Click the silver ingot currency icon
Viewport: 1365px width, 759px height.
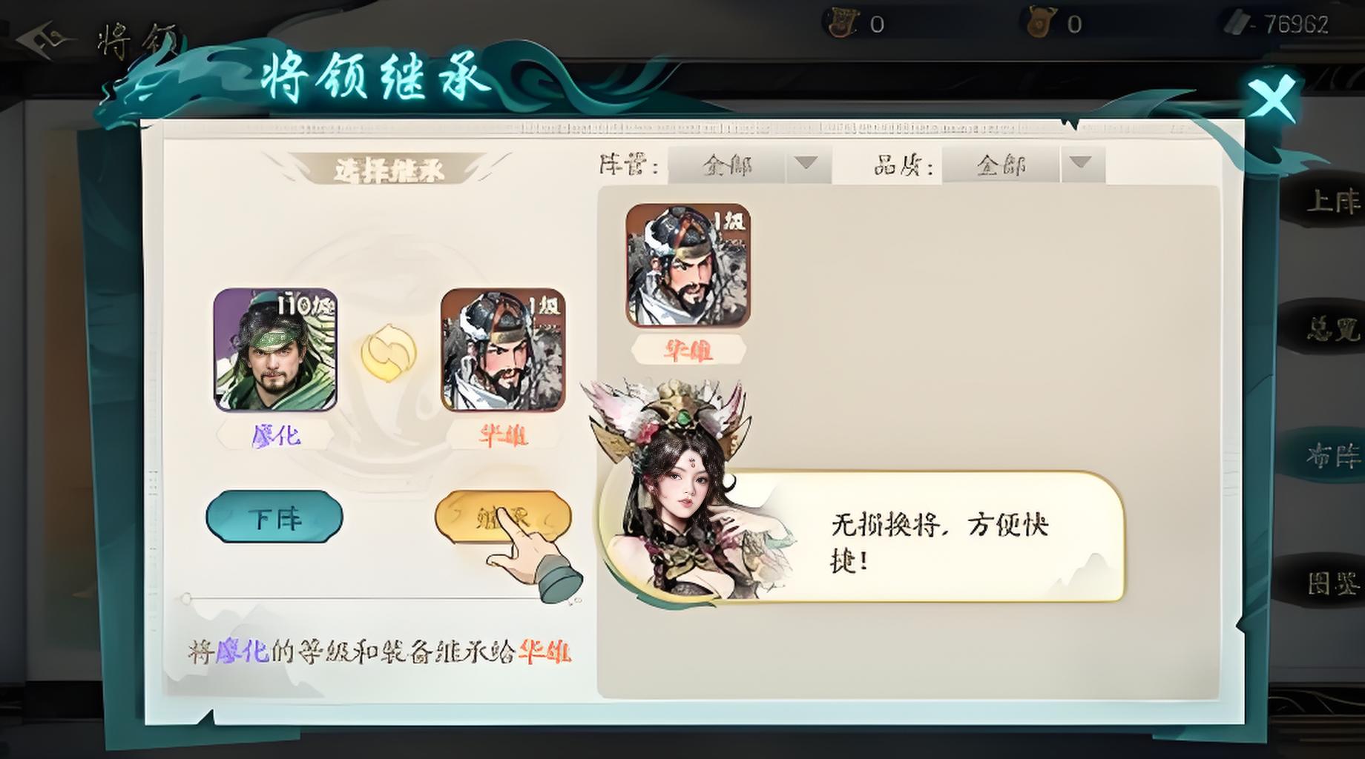tap(1237, 24)
